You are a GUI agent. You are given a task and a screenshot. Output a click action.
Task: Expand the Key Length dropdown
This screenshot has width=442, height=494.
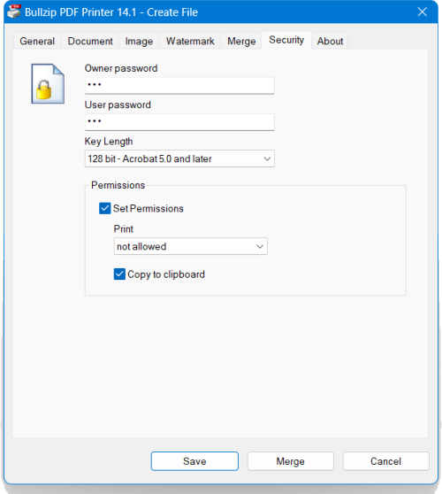(x=179, y=158)
